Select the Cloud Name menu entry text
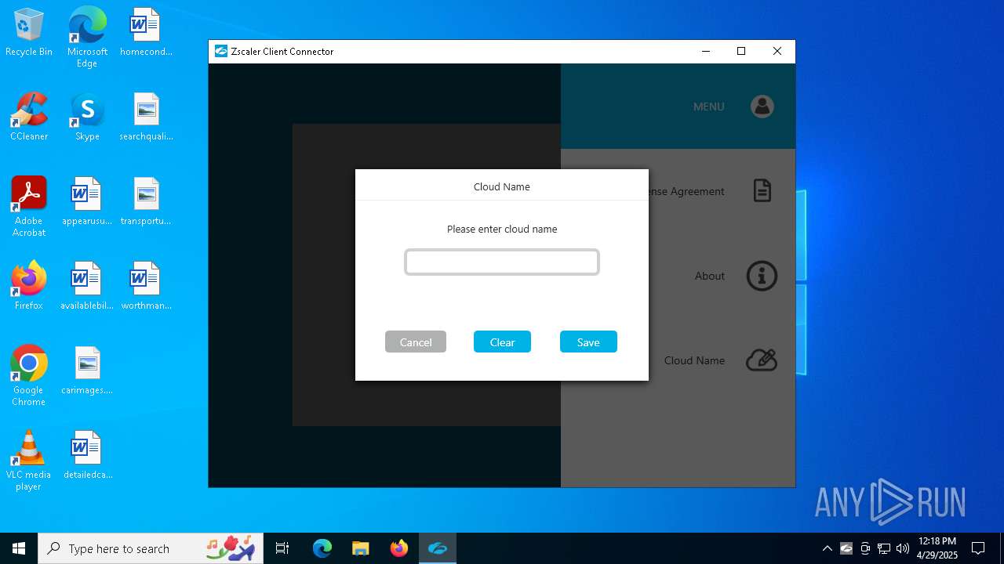The image size is (1004, 564). [694, 360]
